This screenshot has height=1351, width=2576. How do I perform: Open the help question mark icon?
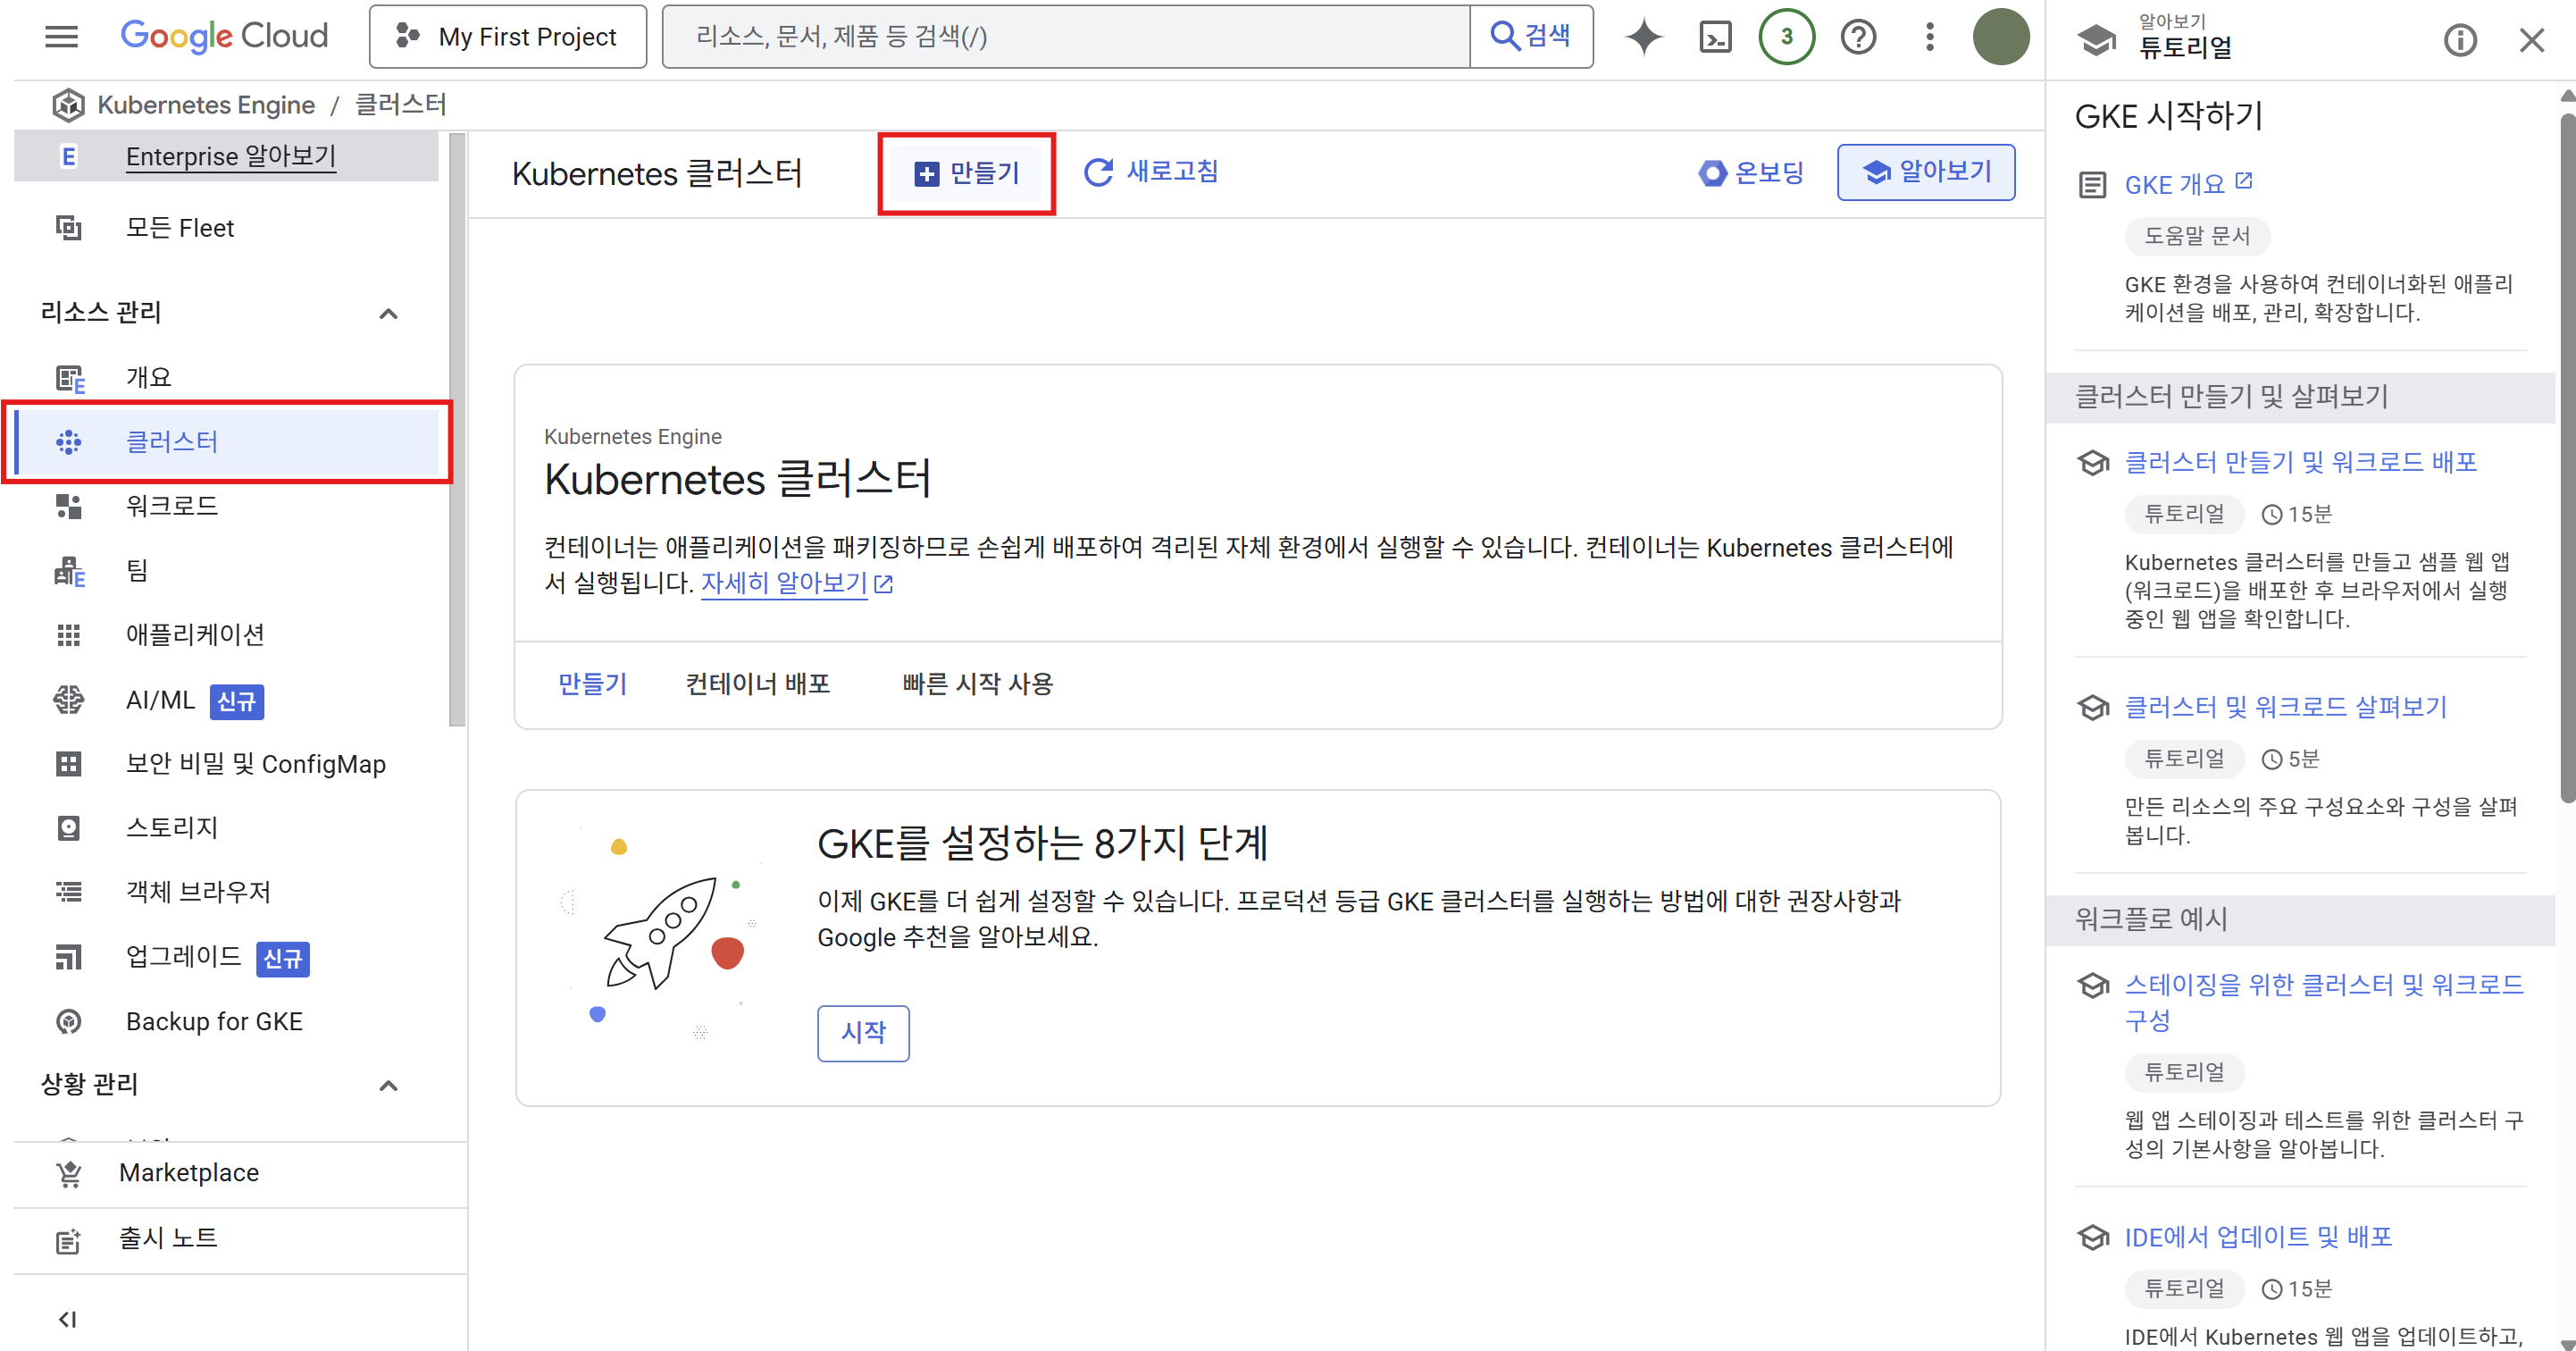point(1858,37)
